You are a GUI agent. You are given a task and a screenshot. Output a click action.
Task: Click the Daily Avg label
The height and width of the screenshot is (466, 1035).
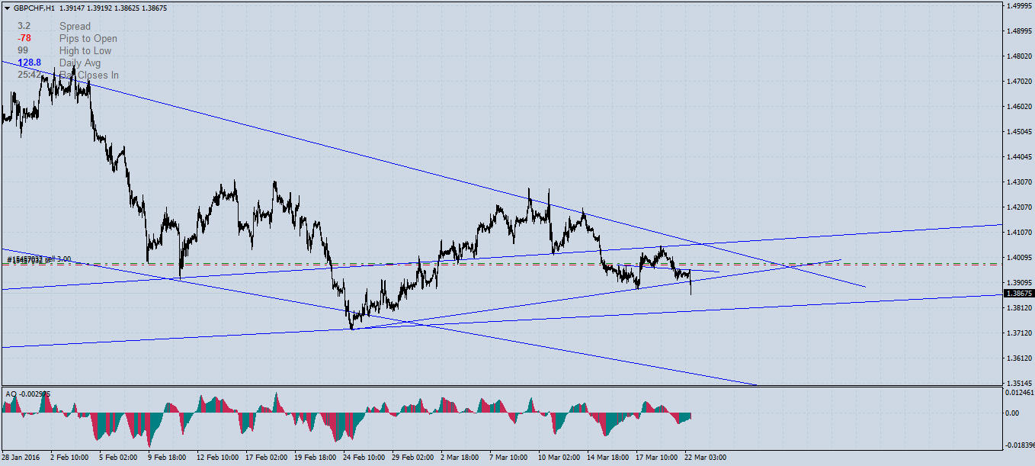80,63
